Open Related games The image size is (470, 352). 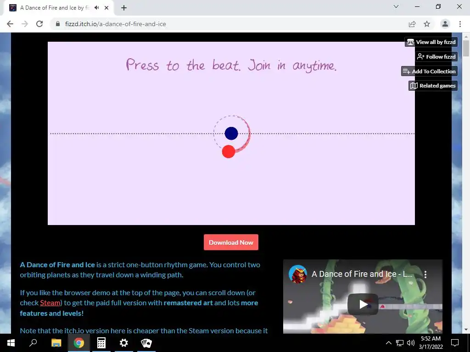coord(433,86)
